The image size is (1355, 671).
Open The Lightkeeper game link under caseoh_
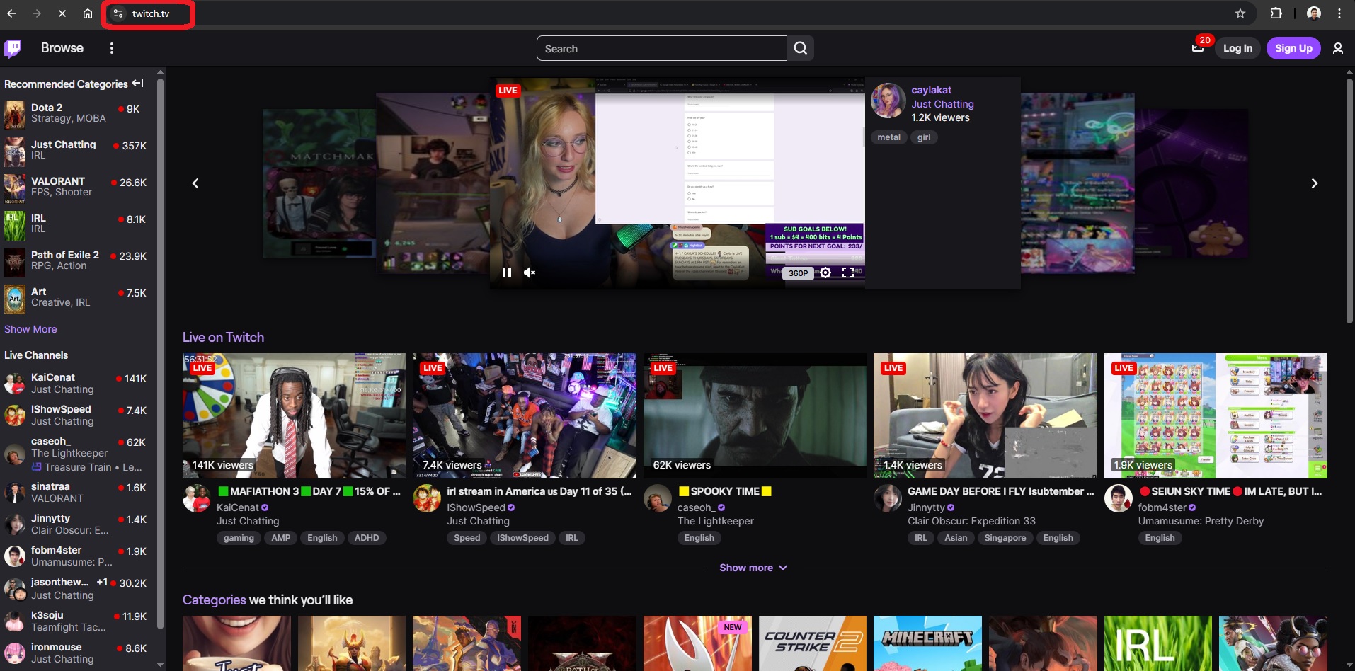[x=715, y=521]
